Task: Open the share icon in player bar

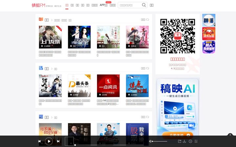Action: tap(179, 141)
